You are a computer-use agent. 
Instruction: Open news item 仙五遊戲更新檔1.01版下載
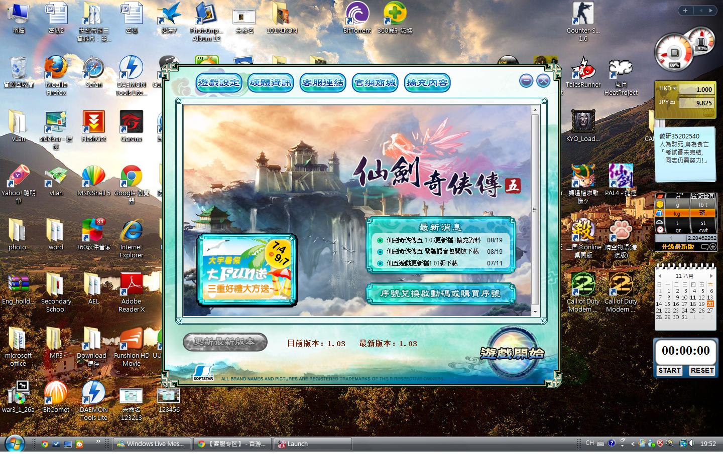pyautogui.click(x=422, y=263)
